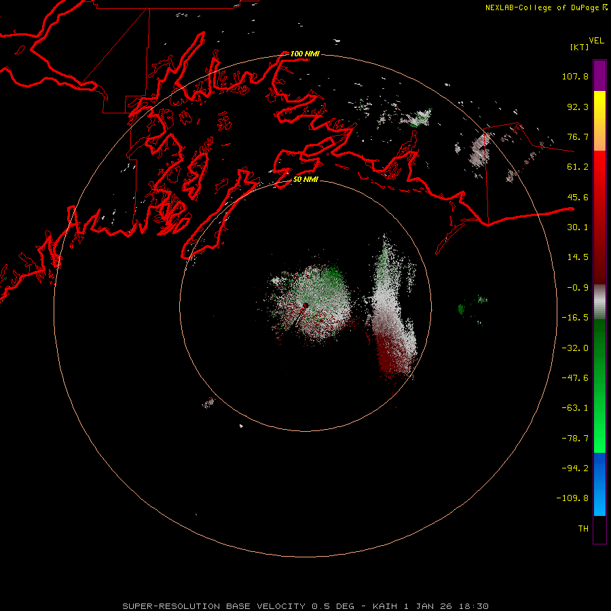Screen dimensions: 611x611
Task: Click the -0.9 velocity scale value
Action: (578, 288)
